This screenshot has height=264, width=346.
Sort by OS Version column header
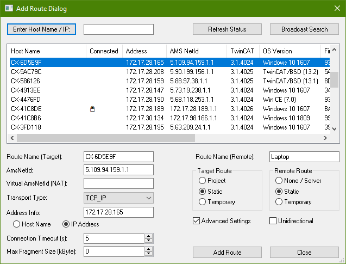click(290, 51)
